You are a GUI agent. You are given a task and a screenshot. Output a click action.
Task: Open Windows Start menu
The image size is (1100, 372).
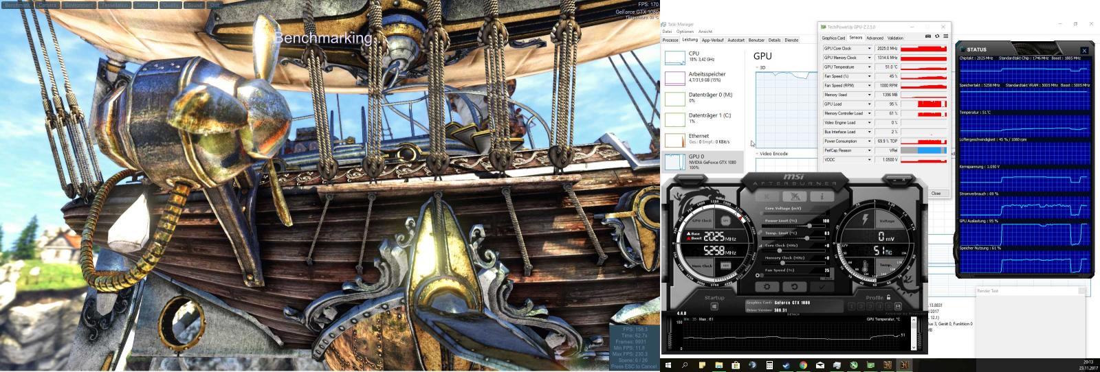click(668, 365)
